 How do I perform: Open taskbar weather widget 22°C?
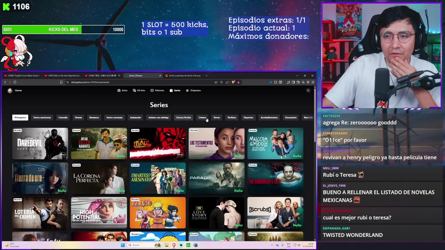13,245
